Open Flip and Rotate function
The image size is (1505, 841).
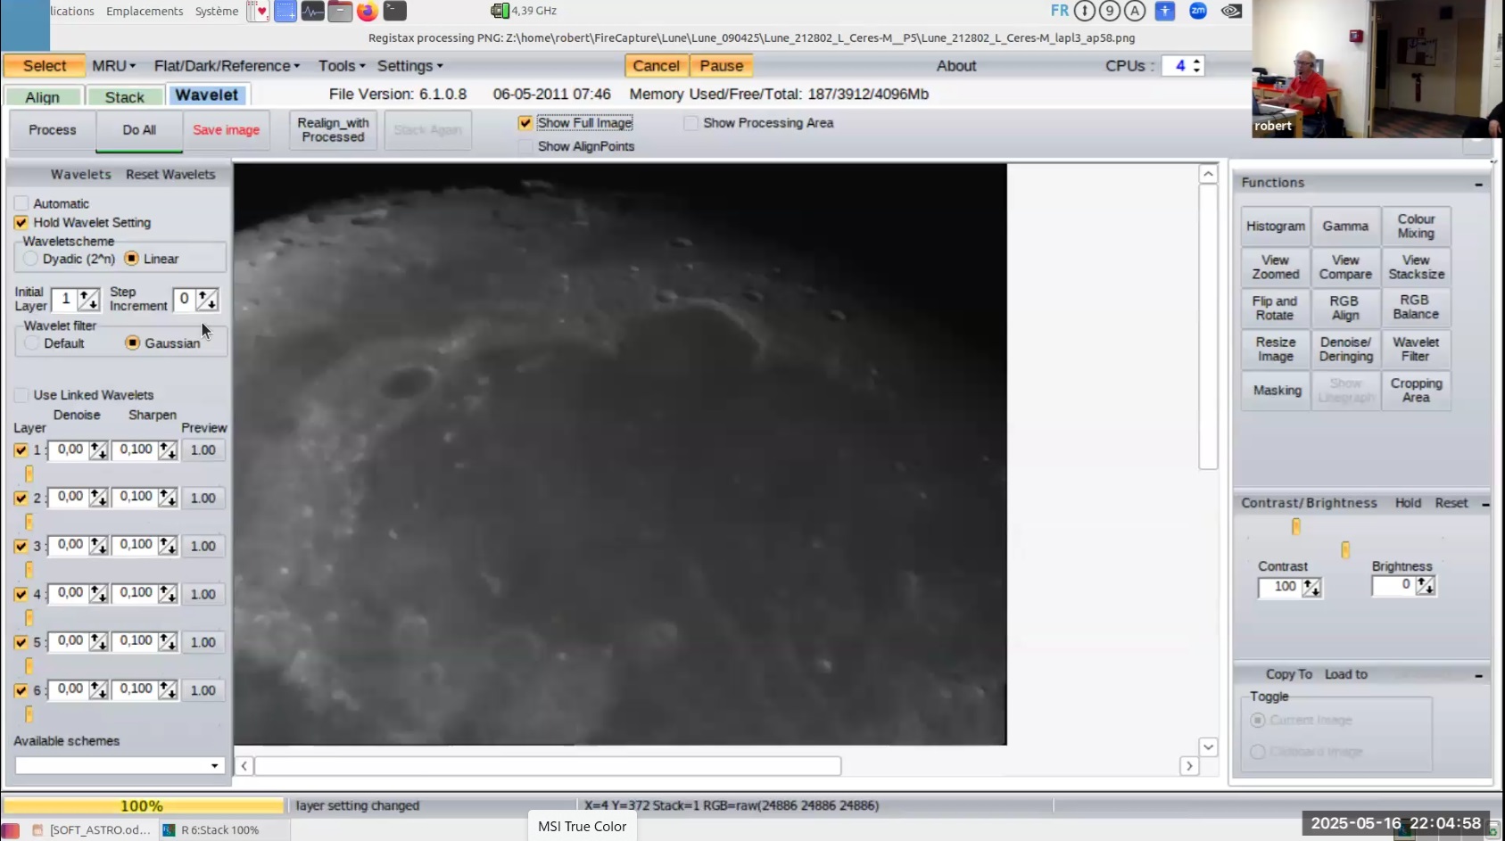pyautogui.click(x=1275, y=308)
